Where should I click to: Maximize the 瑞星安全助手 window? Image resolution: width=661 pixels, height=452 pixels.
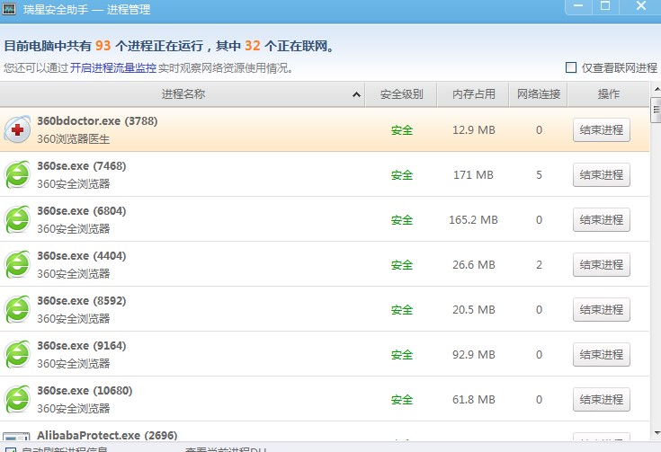click(605, 6)
